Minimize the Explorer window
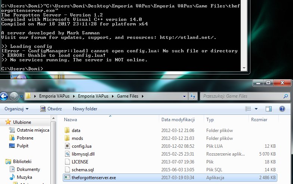The height and width of the screenshot is (184, 293). pyautogui.click(x=258, y=83)
